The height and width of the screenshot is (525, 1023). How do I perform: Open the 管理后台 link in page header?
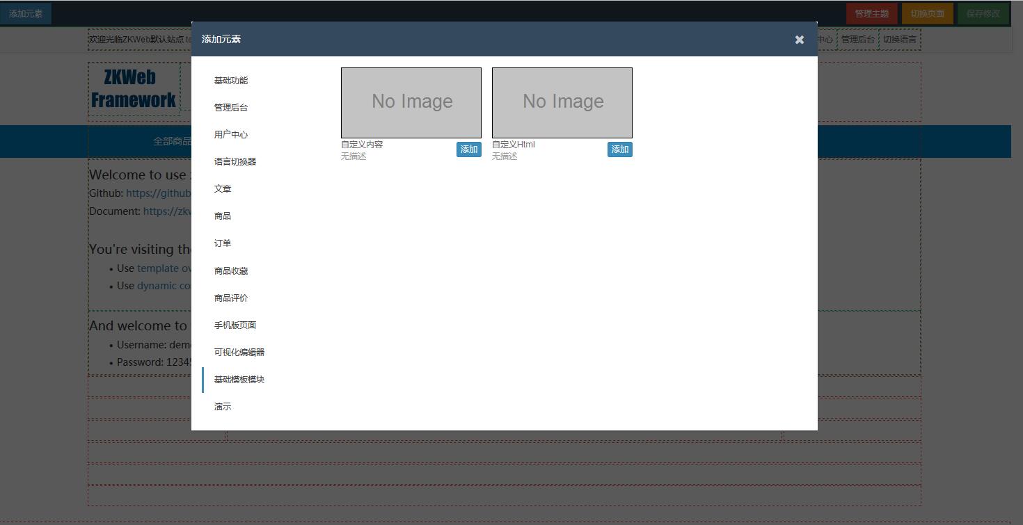tap(858, 40)
